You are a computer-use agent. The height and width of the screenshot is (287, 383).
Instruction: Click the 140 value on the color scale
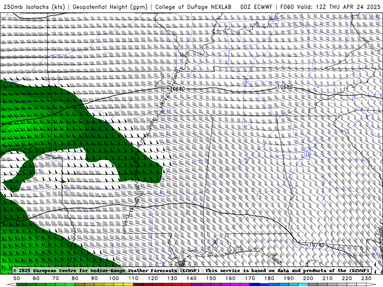[191, 278]
